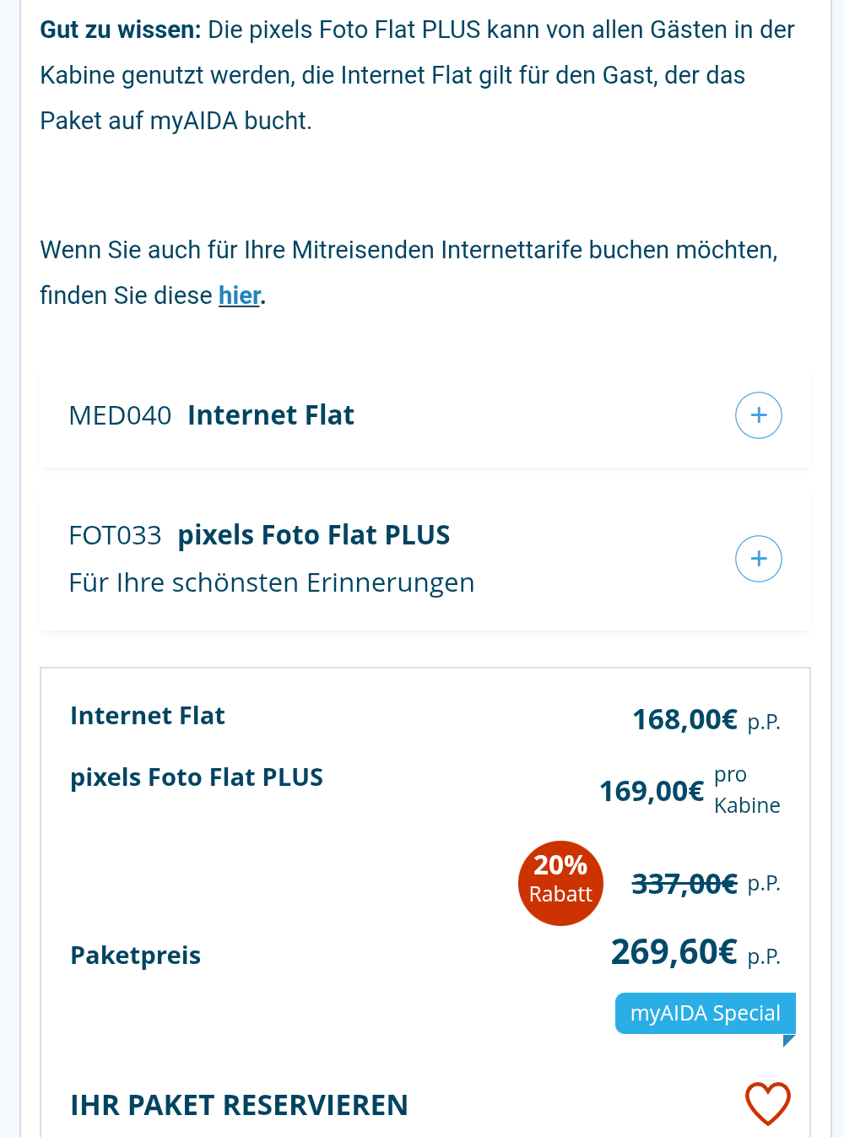Click the 'Gut zu wissen' bold text
This screenshot has height=1137, width=844.
tap(120, 30)
